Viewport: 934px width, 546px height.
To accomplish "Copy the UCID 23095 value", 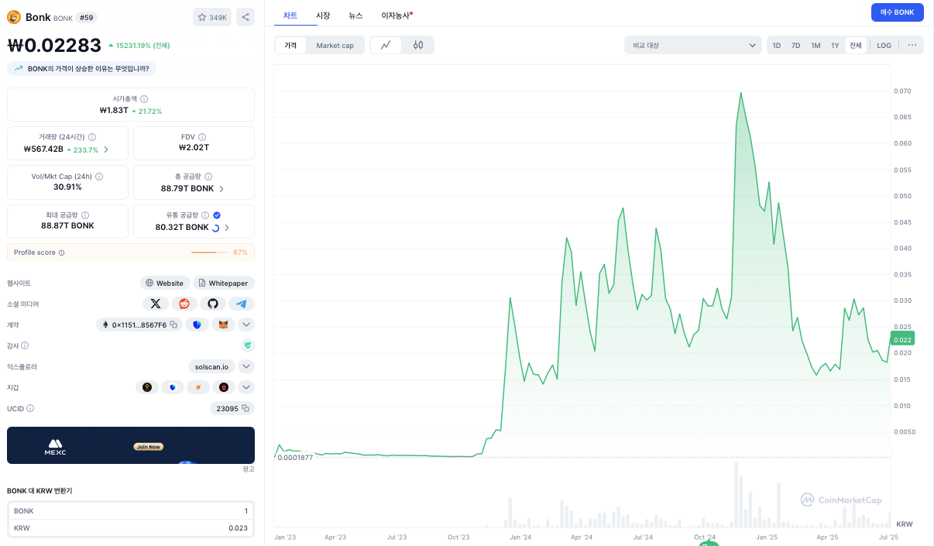I will (x=246, y=408).
